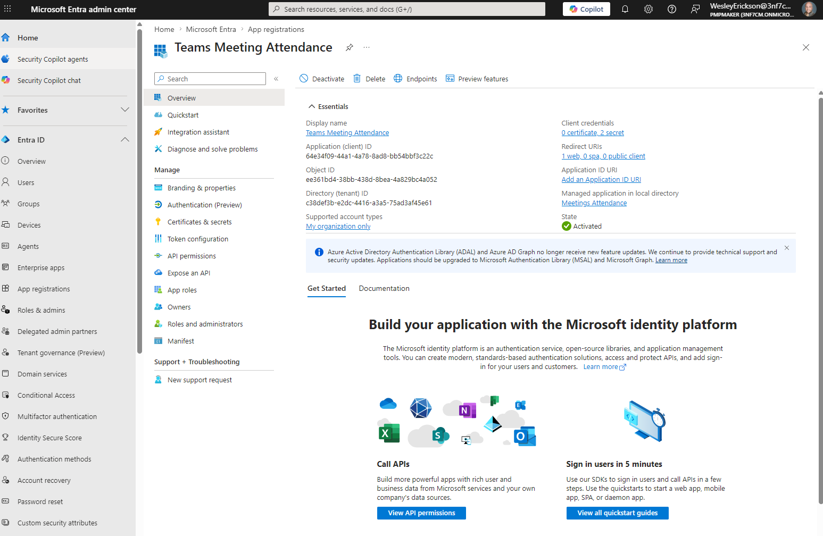
Task: Open Certificates & secrets
Action: point(214,222)
